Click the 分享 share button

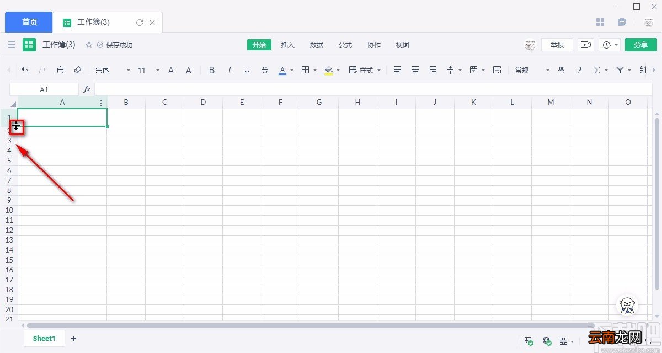click(x=641, y=45)
